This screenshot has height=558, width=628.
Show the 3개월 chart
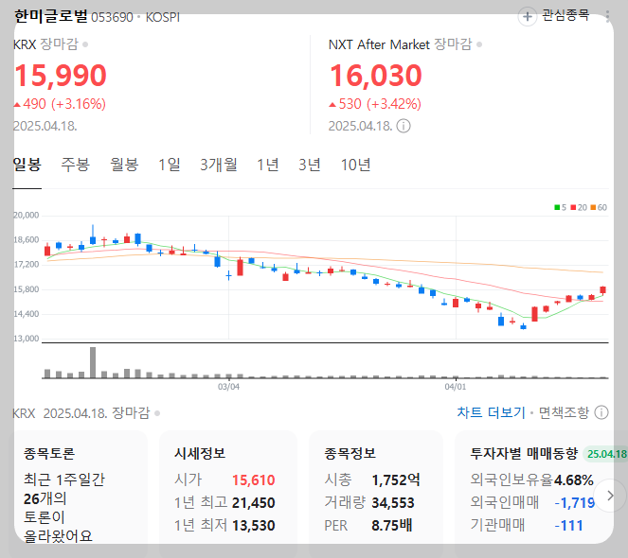tap(219, 165)
